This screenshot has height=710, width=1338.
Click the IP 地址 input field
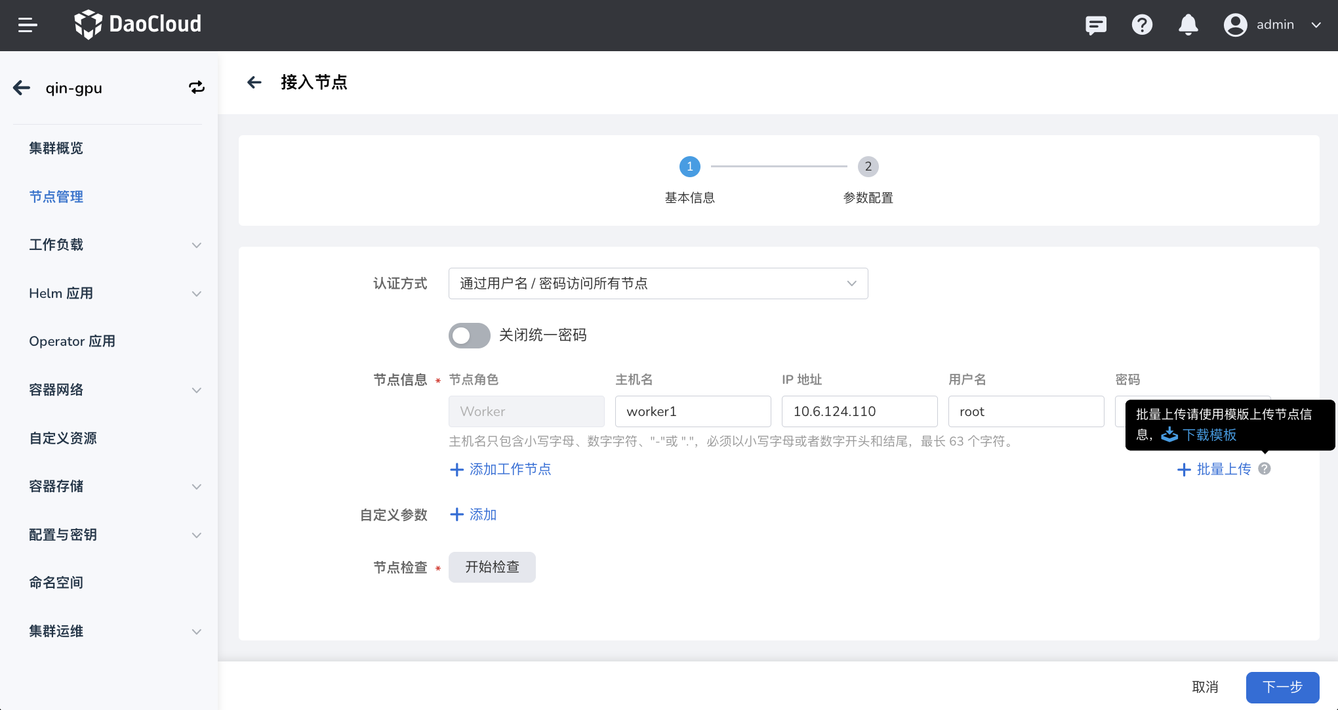tap(859, 411)
